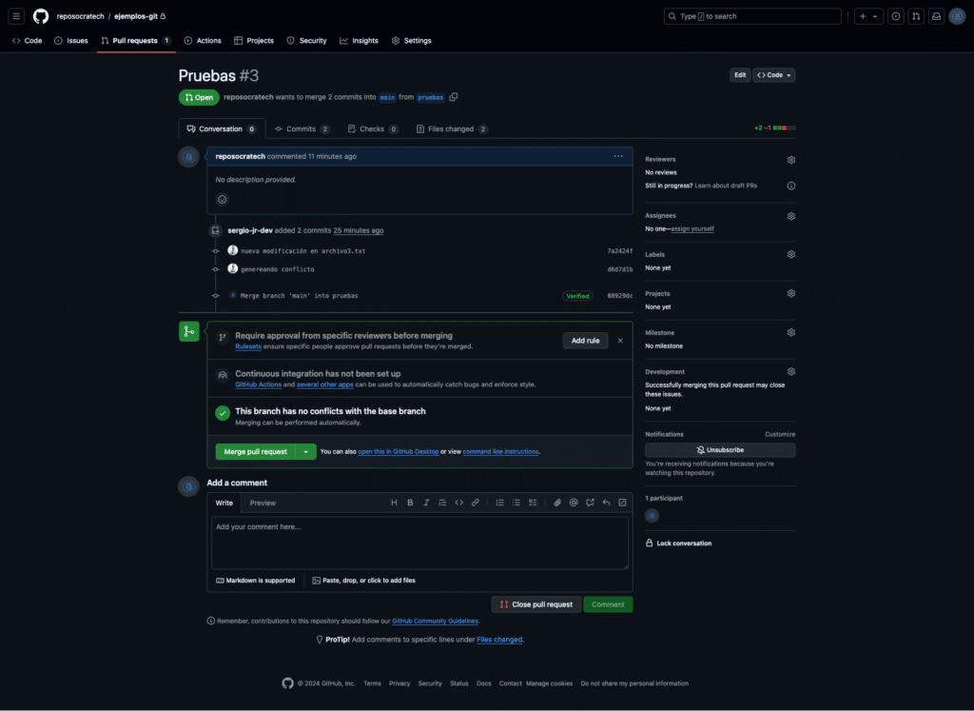Click the main base branch label
The width and height of the screenshot is (974, 711).
pyautogui.click(x=387, y=98)
